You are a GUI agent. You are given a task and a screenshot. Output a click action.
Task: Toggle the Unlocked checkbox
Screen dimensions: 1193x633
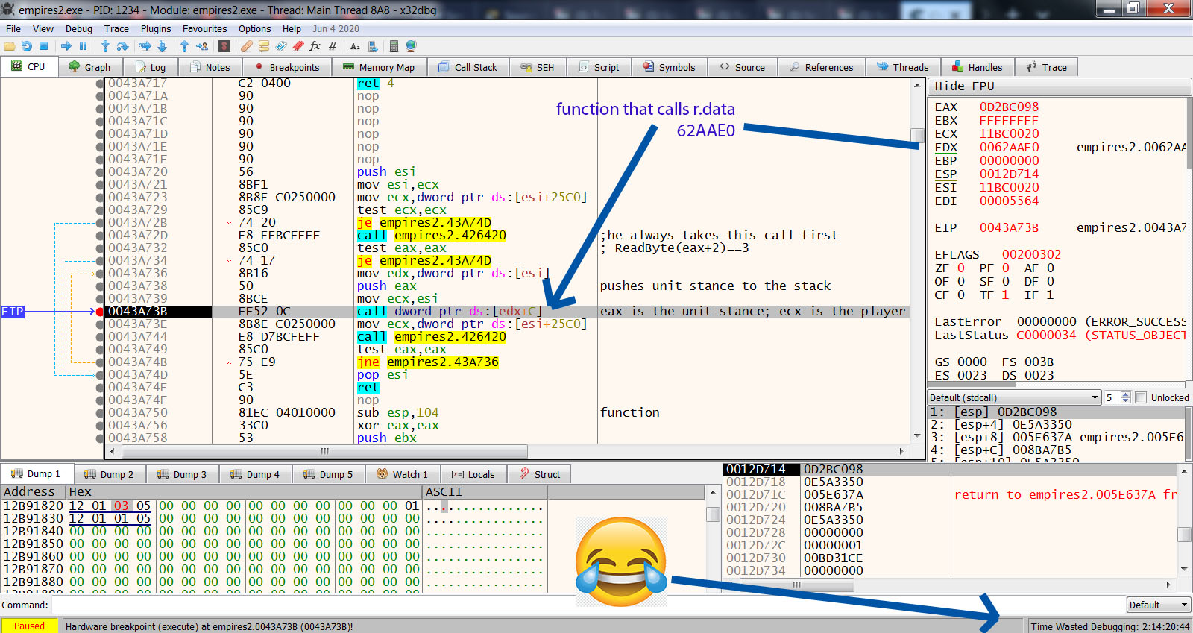pos(1141,397)
